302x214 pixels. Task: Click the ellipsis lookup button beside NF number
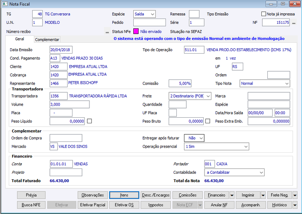point(294,23)
